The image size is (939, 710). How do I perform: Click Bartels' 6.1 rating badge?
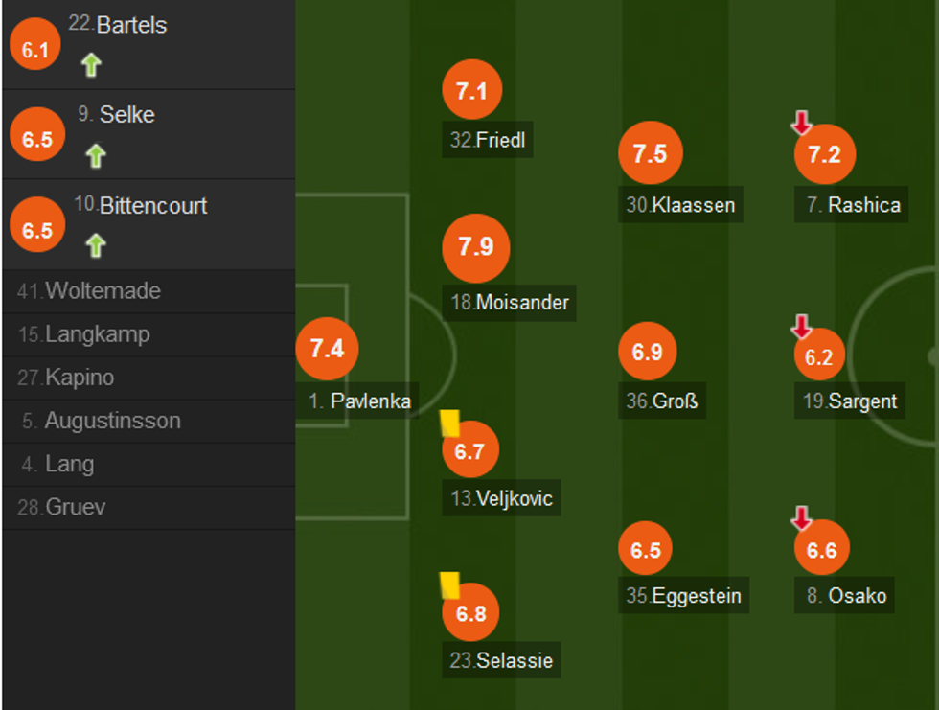pyautogui.click(x=35, y=50)
